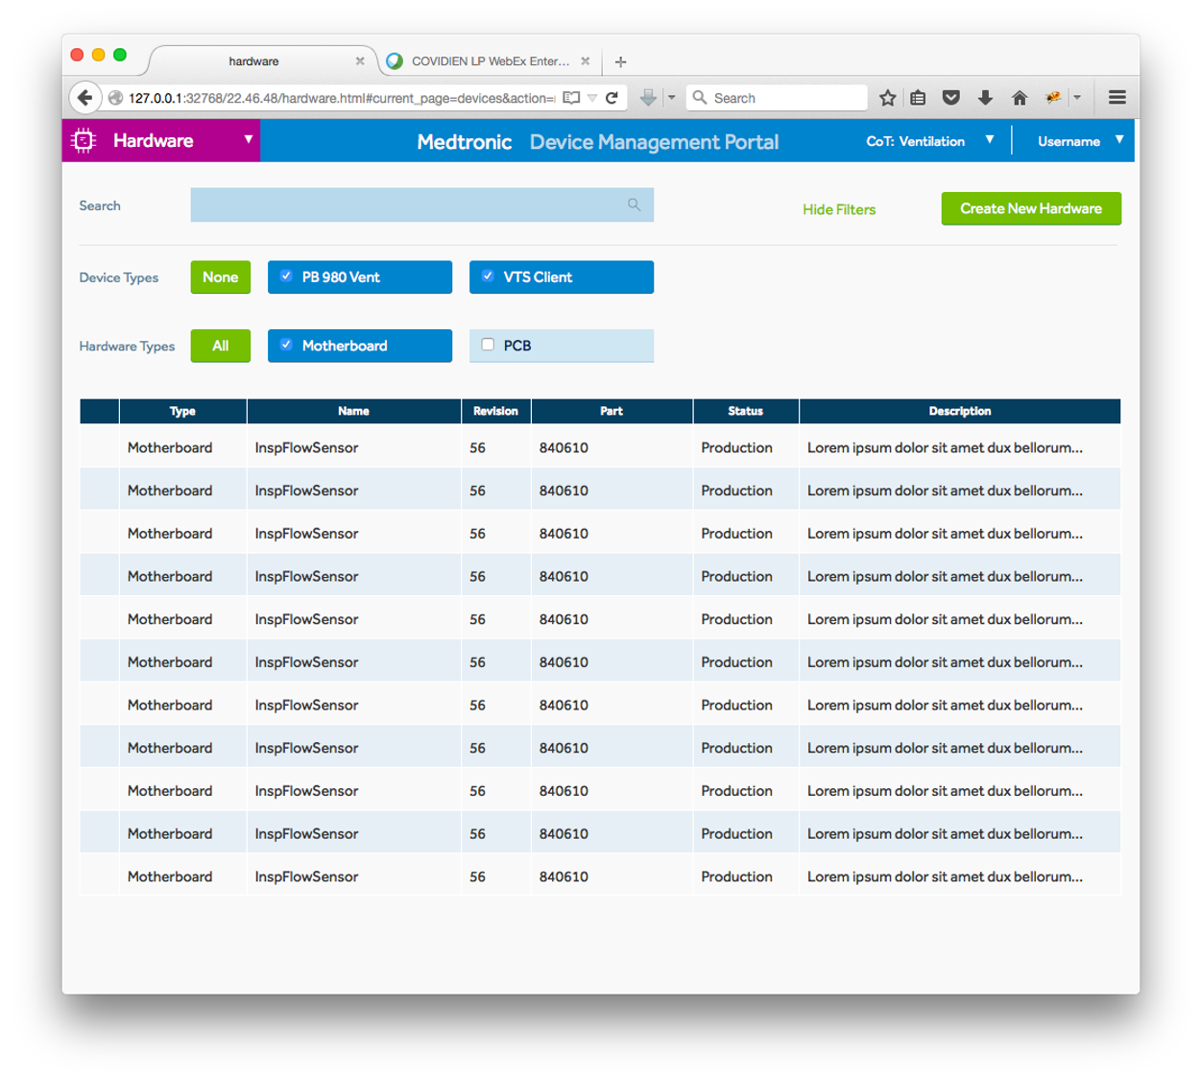Click the browser search magnifier icon

click(x=700, y=98)
